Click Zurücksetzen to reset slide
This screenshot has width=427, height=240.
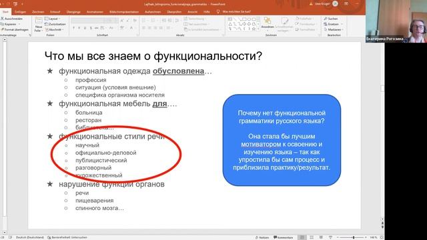click(x=55, y=24)
